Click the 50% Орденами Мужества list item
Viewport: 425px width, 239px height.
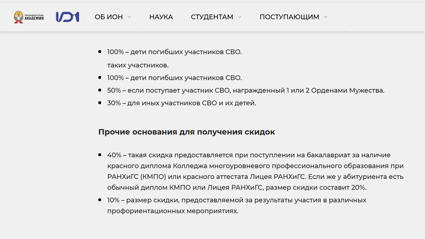[246, 91]
